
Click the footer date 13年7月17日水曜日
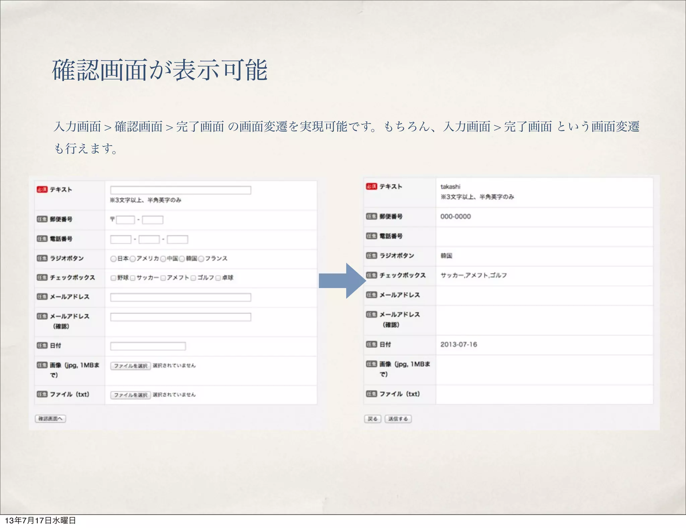point(40,520)
